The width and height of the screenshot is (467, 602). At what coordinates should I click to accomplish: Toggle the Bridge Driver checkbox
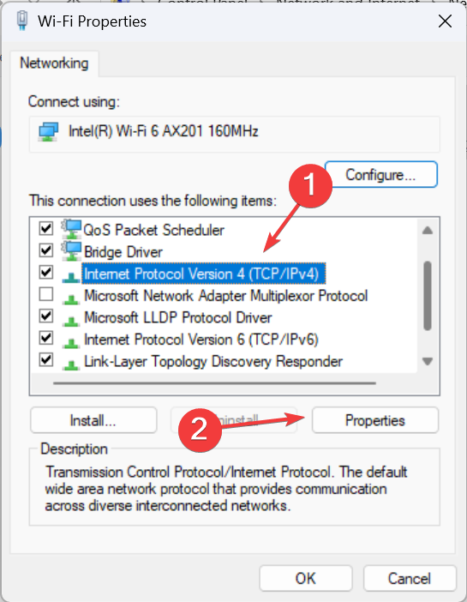46,250
